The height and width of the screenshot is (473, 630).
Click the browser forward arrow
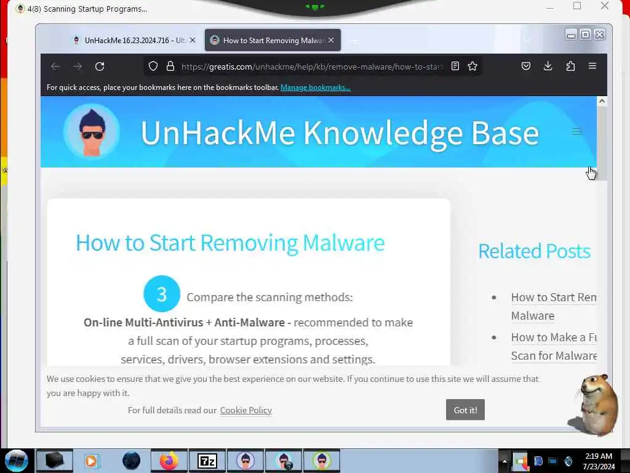click(78, 67)
